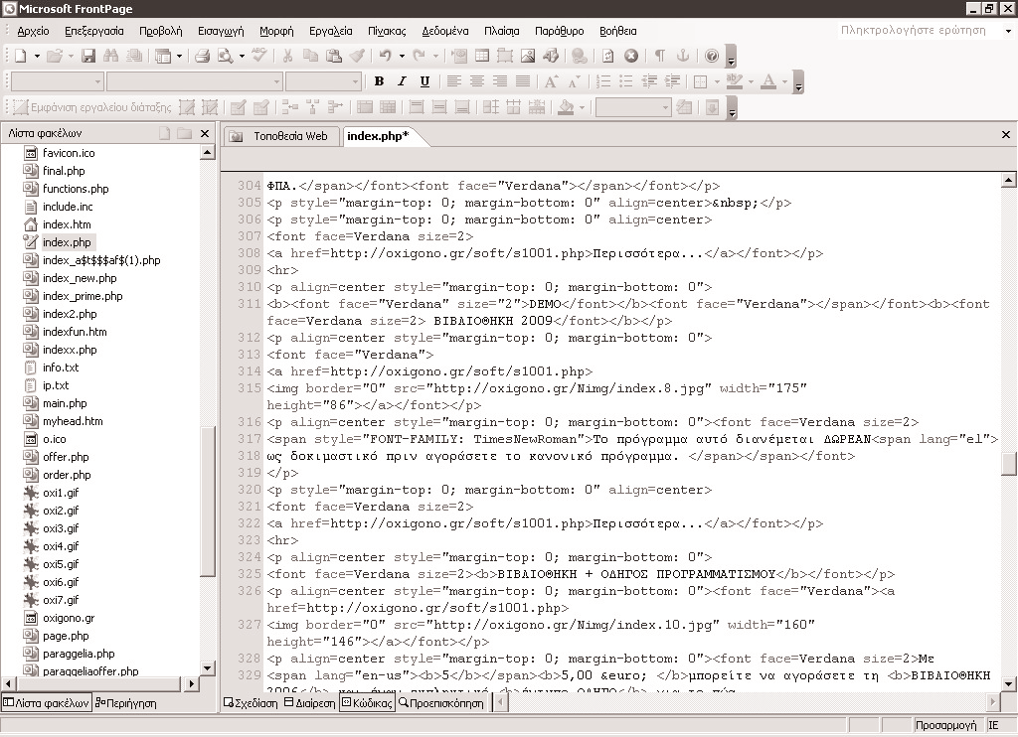Insert a table with the table icon

[482, 57]
